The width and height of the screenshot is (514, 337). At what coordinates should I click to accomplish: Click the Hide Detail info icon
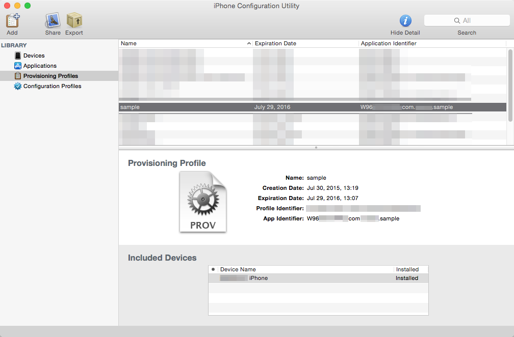405,20
